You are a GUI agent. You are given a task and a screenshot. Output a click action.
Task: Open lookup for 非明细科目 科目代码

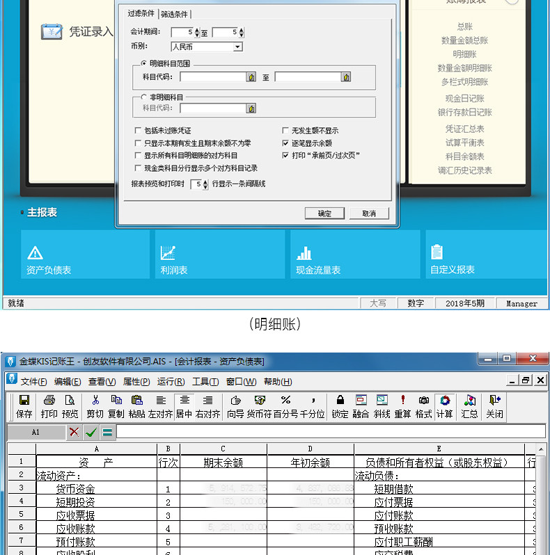[251, 108]
